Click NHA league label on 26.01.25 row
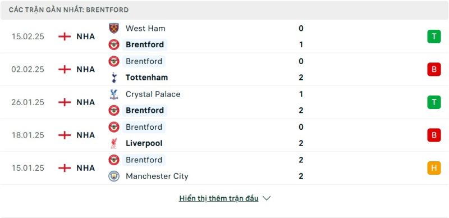Image resolution: width=449 pixels, height=218 pixels. tap(86, 102)
